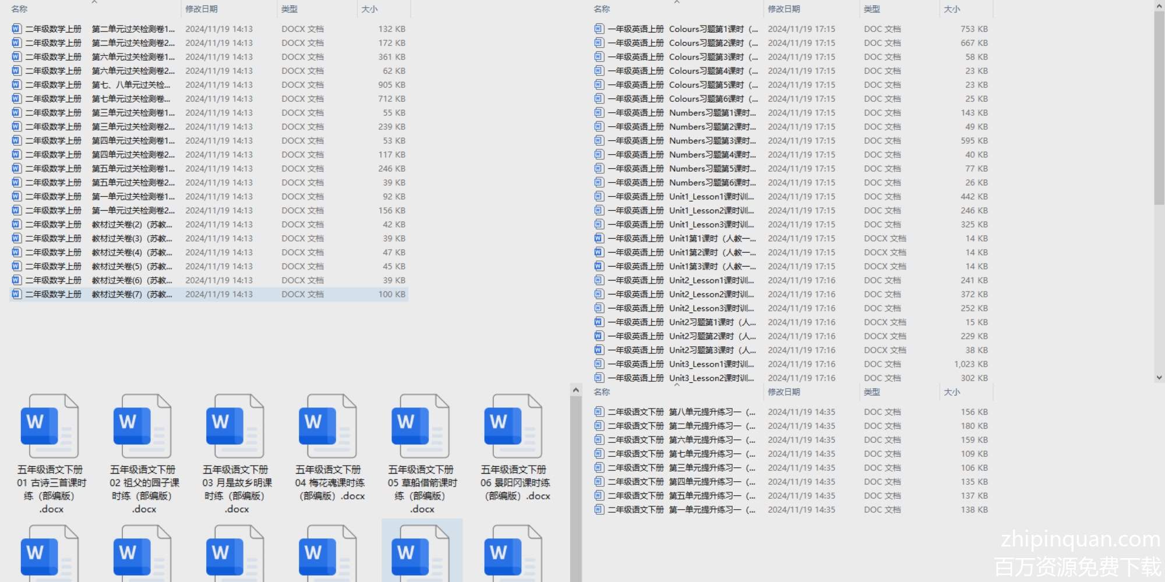
Task: Select the file icon of Unit3_Lesson1课时训练
Action: point(599,364)
